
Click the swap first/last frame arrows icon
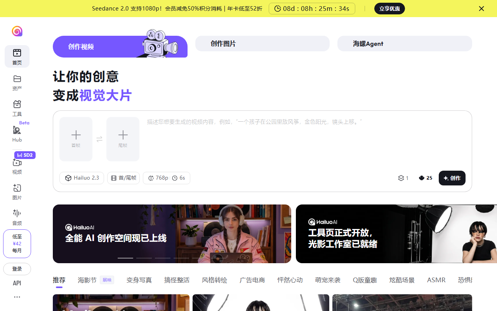(99, 139)
